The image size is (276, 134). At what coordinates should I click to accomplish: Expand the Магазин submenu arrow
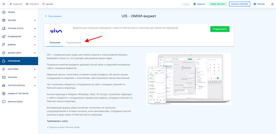(35, 20)
